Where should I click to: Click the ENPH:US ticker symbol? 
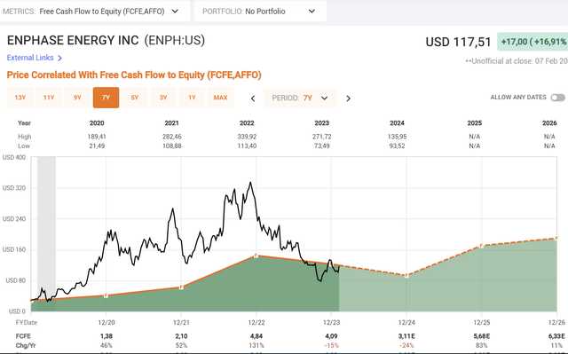tap(175, 40)
